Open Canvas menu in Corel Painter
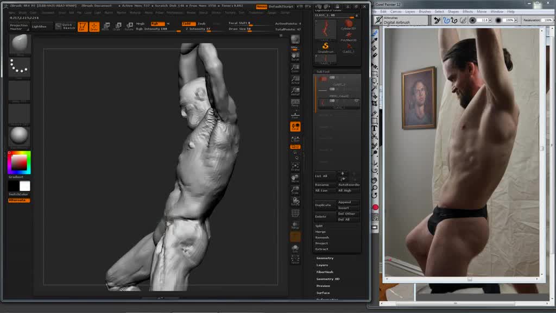The image size is (556, 313). coord(396,12)
